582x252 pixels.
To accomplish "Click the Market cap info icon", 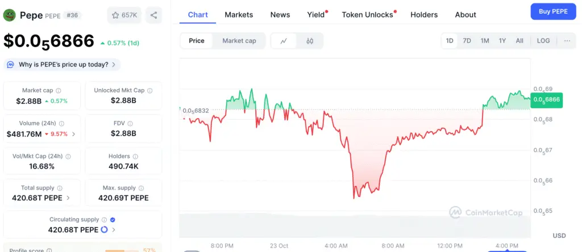I will (x=59, y=90).
